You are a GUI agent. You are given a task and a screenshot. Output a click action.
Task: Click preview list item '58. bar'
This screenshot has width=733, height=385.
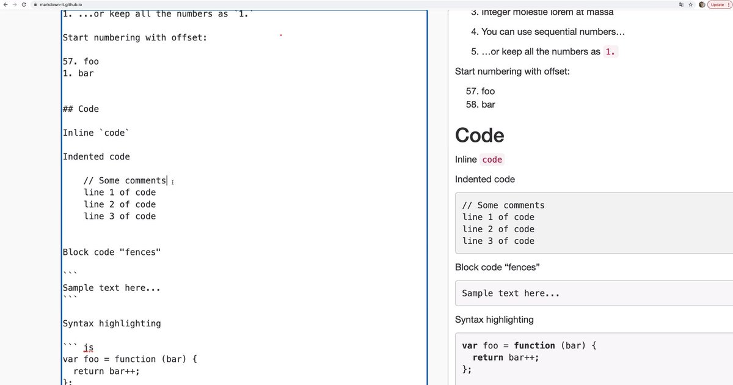pyautogui.click(x=480, y=105)
